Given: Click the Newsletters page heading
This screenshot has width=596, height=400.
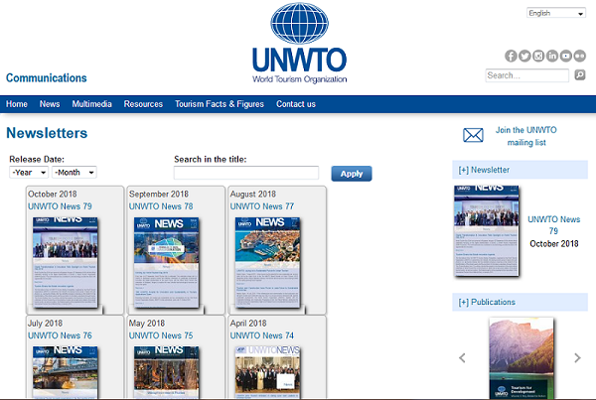Looking at the screenshot, I should (47, 133).
